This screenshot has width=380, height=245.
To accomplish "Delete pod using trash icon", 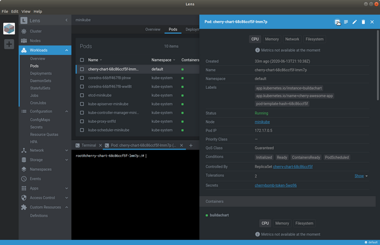I will (x=363, y=22).
